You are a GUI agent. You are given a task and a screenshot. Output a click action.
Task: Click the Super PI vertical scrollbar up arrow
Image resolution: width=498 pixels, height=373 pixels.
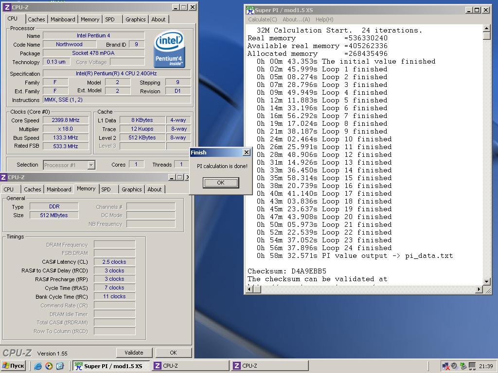[x=486, y=28]
